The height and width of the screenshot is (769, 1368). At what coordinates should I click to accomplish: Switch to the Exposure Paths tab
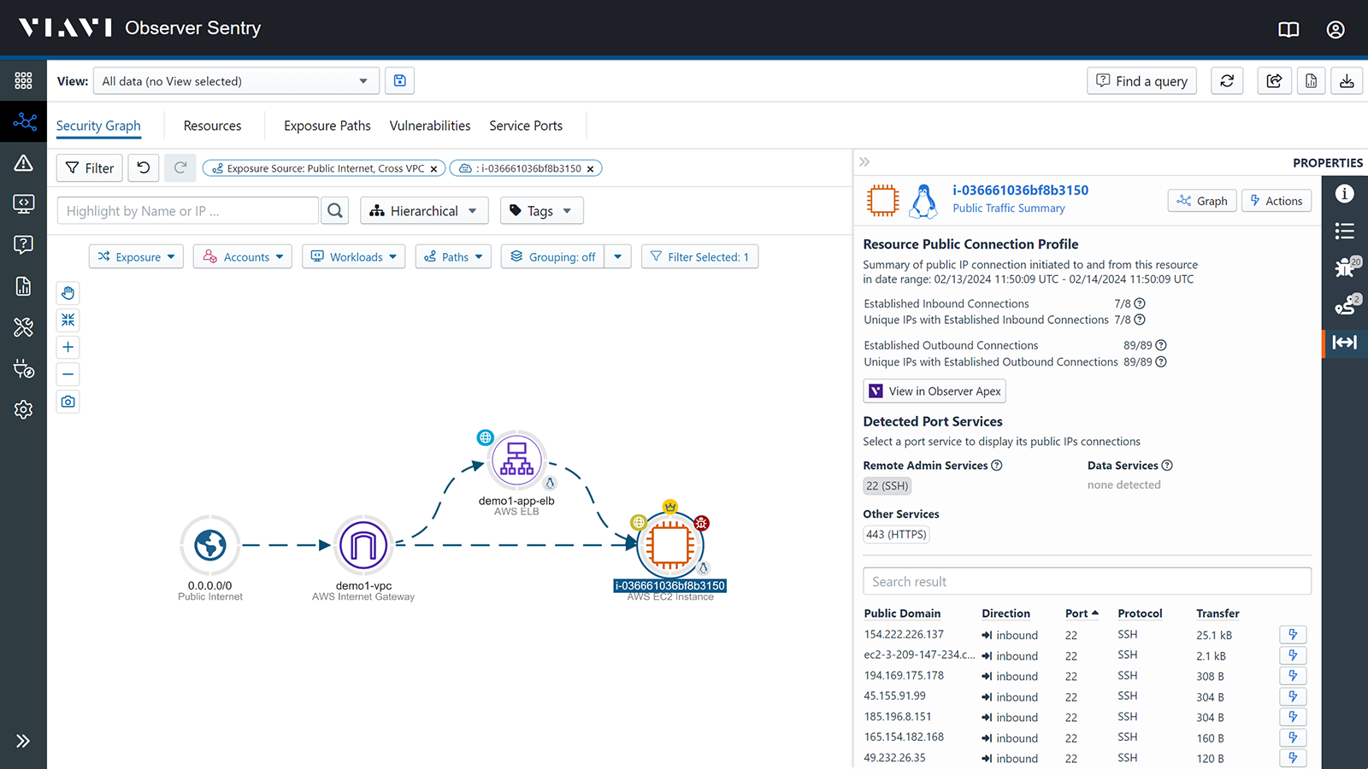327,126
